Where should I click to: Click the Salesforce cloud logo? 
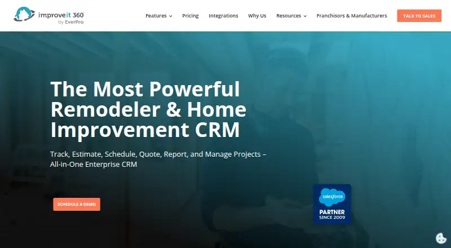tap(332, 197)
